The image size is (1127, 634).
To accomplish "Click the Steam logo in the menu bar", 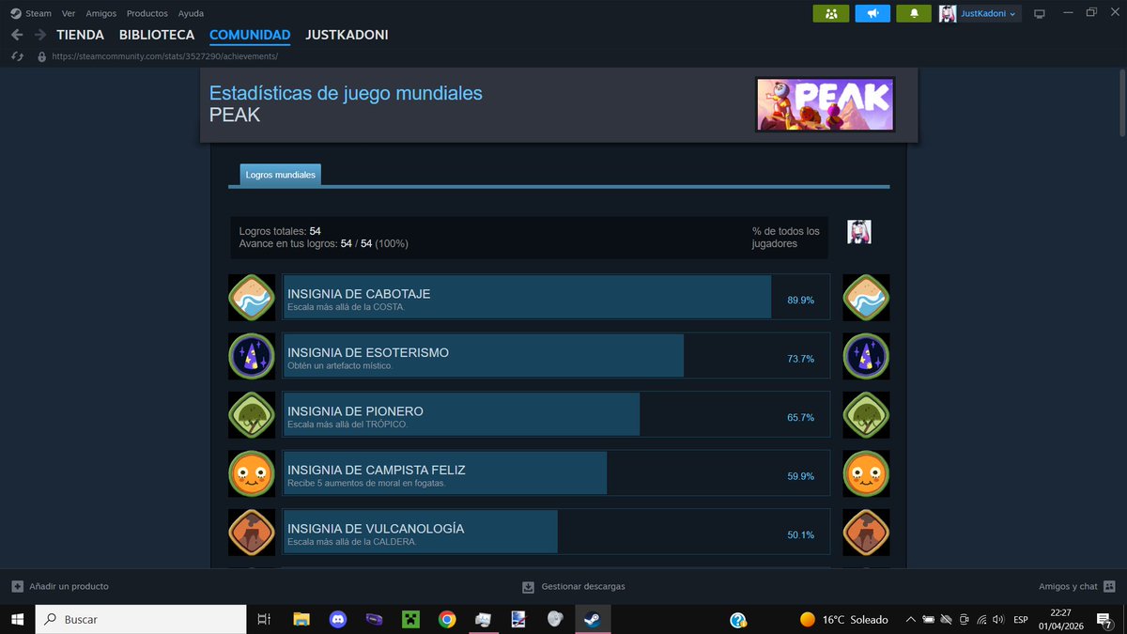I will pyautogui.click(x=15, y=13).
